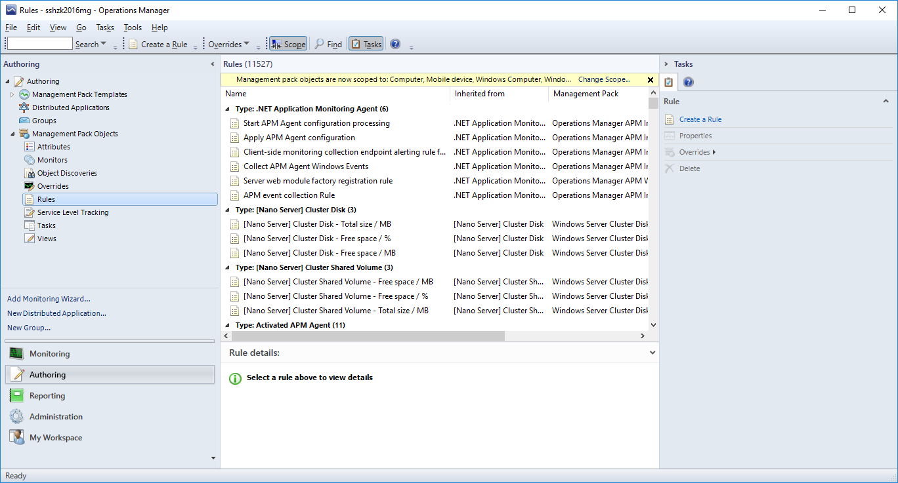Collapse the Authoring navigation pane arrow
The height and width of the screenshot is (483, 898).
[212, 64]
